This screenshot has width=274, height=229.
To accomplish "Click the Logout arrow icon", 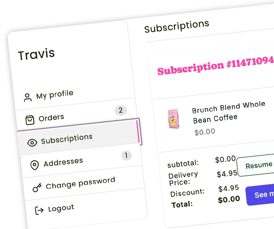I will 39,210.
